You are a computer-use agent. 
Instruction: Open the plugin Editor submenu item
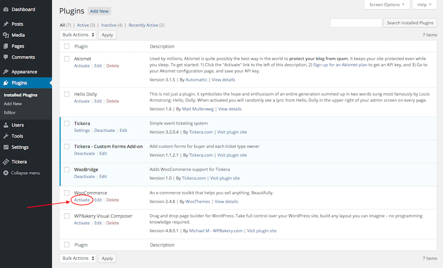pyautogui.click(x=10, y=112)
